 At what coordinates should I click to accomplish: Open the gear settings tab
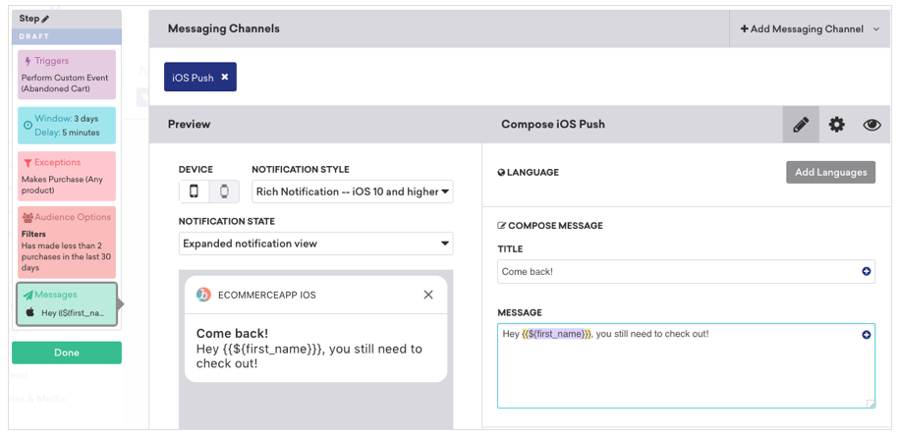pos(836,125)
